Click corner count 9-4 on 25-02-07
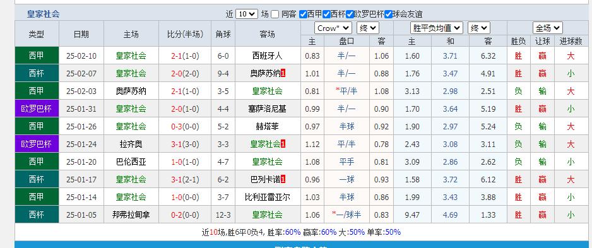This screenshot has height=248, width=592. (223, 74)
